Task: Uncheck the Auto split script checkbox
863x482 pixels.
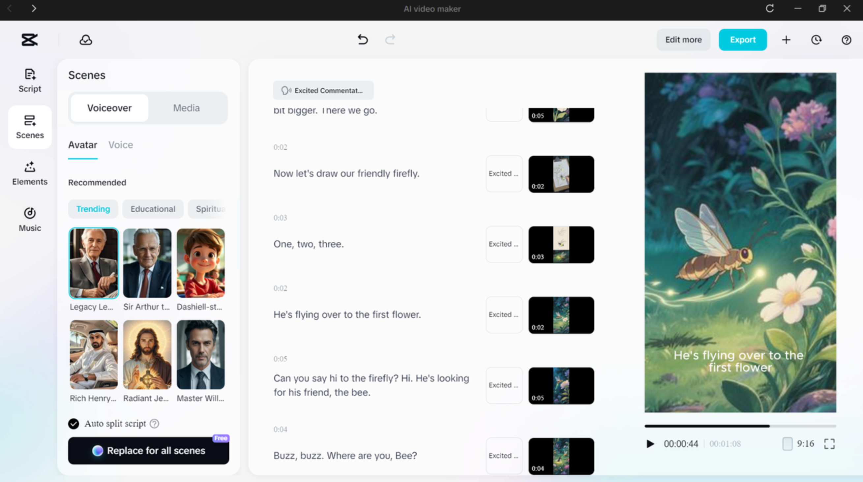Action: click(x=74, y=424)
